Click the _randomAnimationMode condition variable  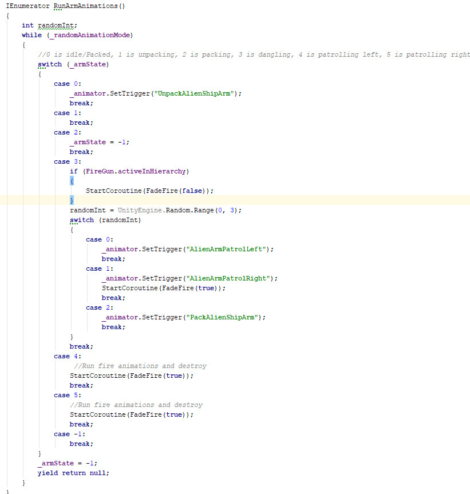click(90, 35)
